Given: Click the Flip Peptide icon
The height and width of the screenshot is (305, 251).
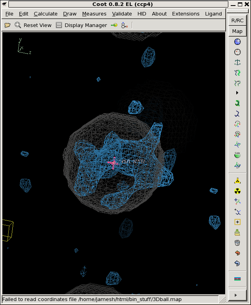Looking at the screenshot, I should coord(237,145).
